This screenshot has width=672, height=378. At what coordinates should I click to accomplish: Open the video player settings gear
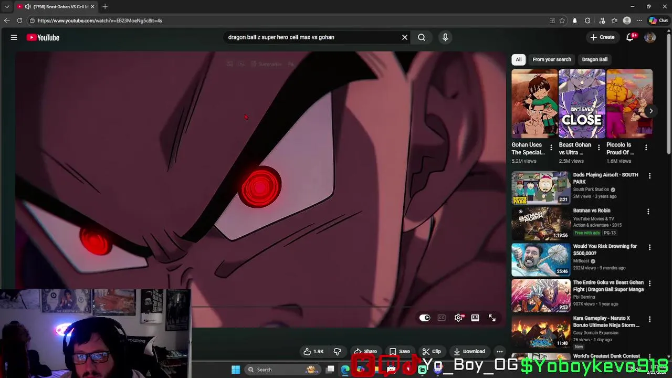(459, 318)
